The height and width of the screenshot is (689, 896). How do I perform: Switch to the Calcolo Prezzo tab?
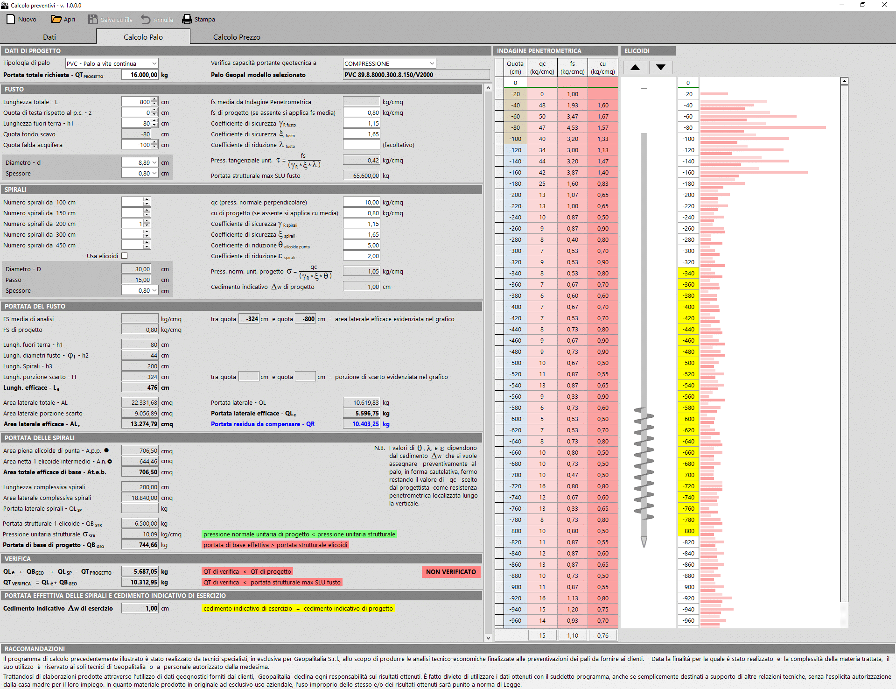tap(237, 37)
